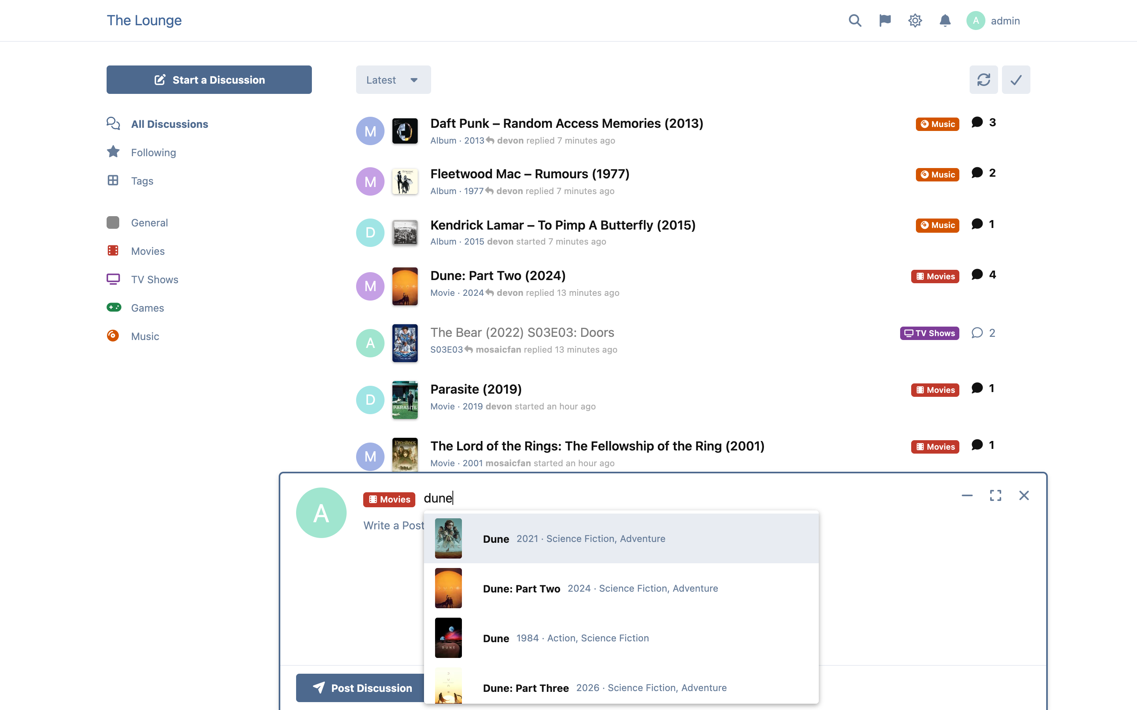Screen dimensions: 1137x710
Task: Select Following in sidebar
Action: coord(141,152)
